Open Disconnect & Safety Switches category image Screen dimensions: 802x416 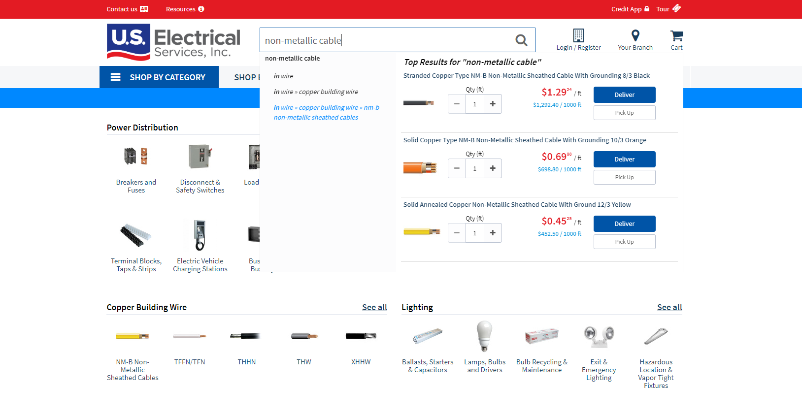coord(200,157)
